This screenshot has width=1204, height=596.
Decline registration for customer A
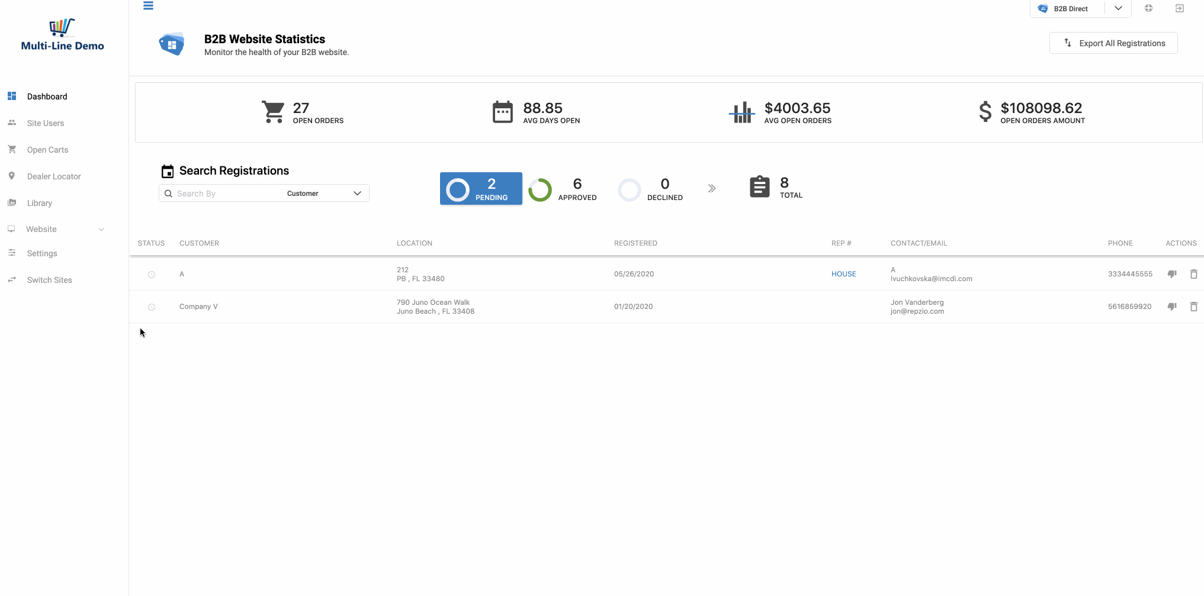(x=1171, y=274)
